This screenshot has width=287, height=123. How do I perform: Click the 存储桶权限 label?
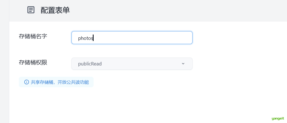coord(33,63)
